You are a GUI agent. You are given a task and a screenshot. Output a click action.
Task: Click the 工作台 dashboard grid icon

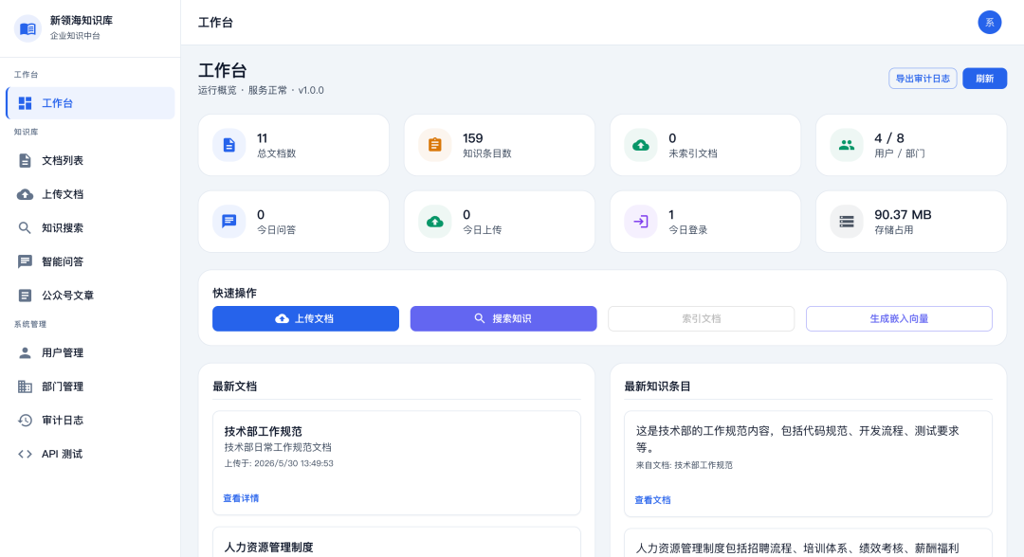[25, 103]
